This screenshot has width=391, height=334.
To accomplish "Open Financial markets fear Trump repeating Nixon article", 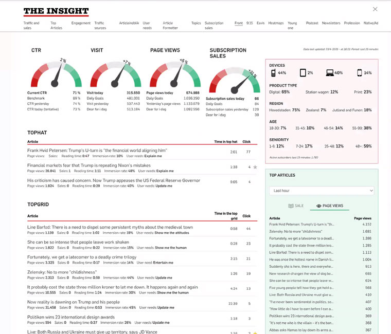I will click(89, 165).
